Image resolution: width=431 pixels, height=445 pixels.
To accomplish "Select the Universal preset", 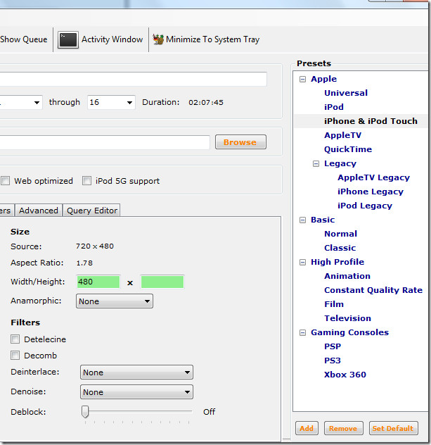I will [346, 93].
